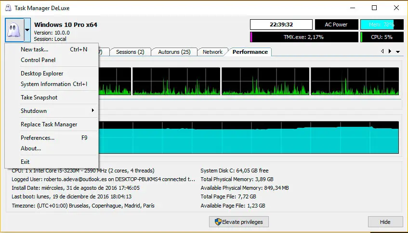Click the TMX.exe: 2,17% process indicator
The height and width of the screenshot is (233, 408).
(x=304, y=37)
